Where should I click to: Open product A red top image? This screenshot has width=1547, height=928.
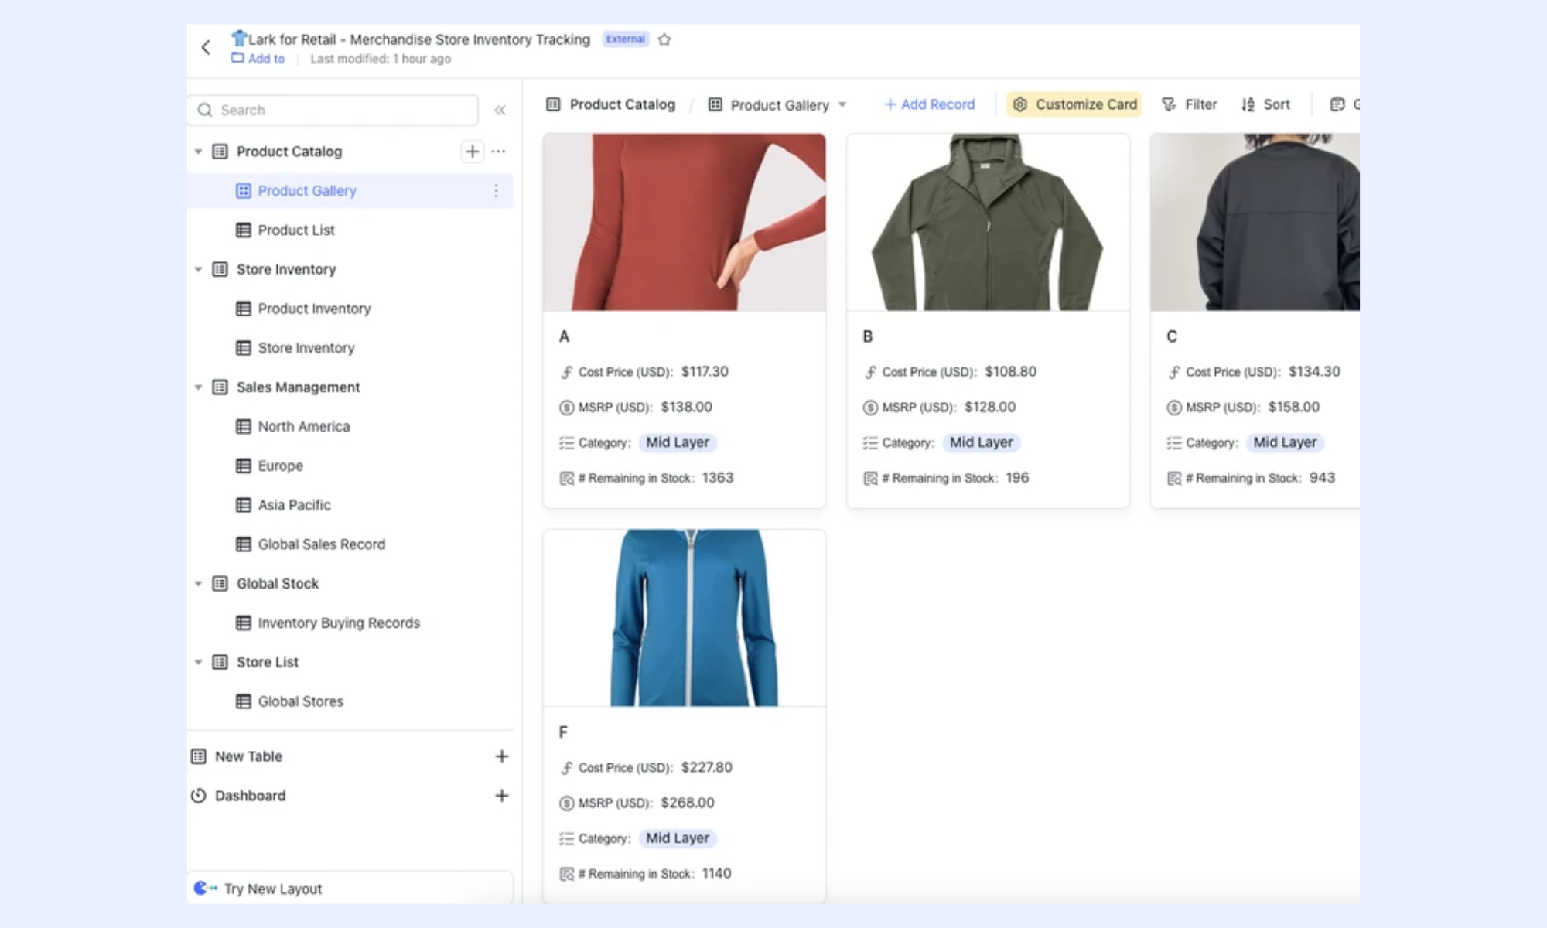click(x=685, y=222)
